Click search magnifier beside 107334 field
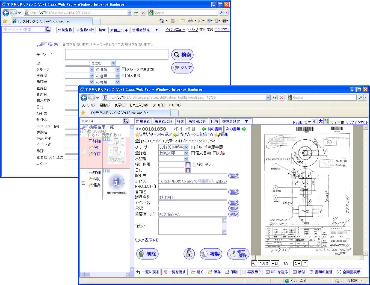The image size is (370, 285). [x=126, y=121]
